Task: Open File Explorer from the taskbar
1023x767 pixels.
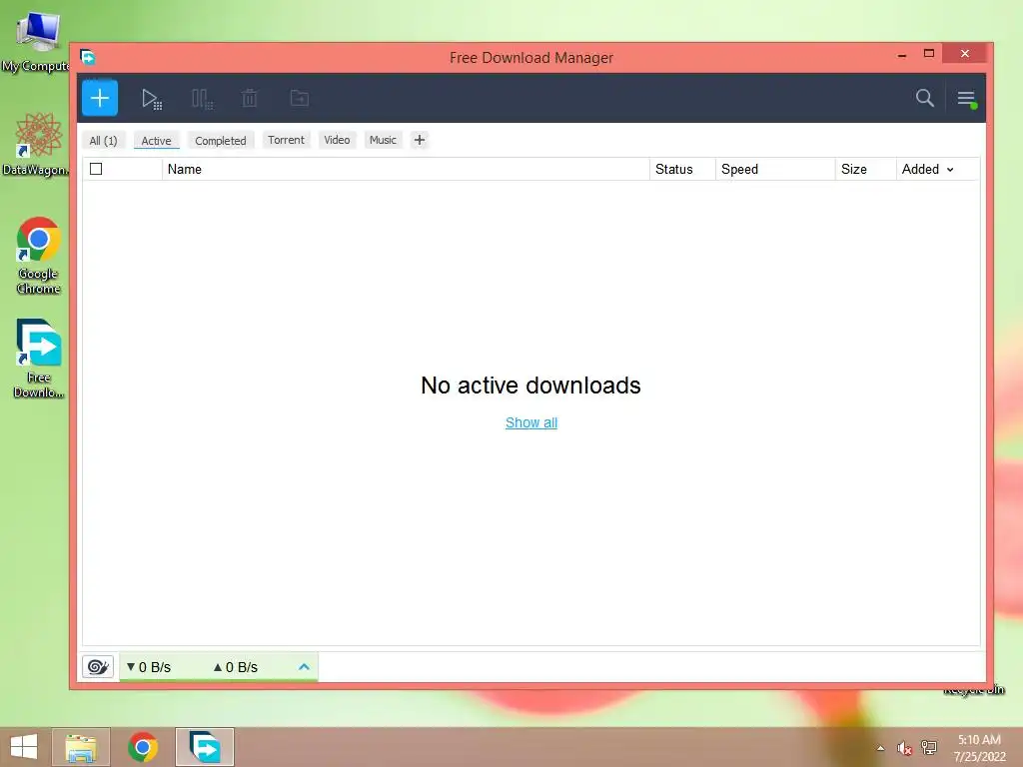Action: [81, 747]
